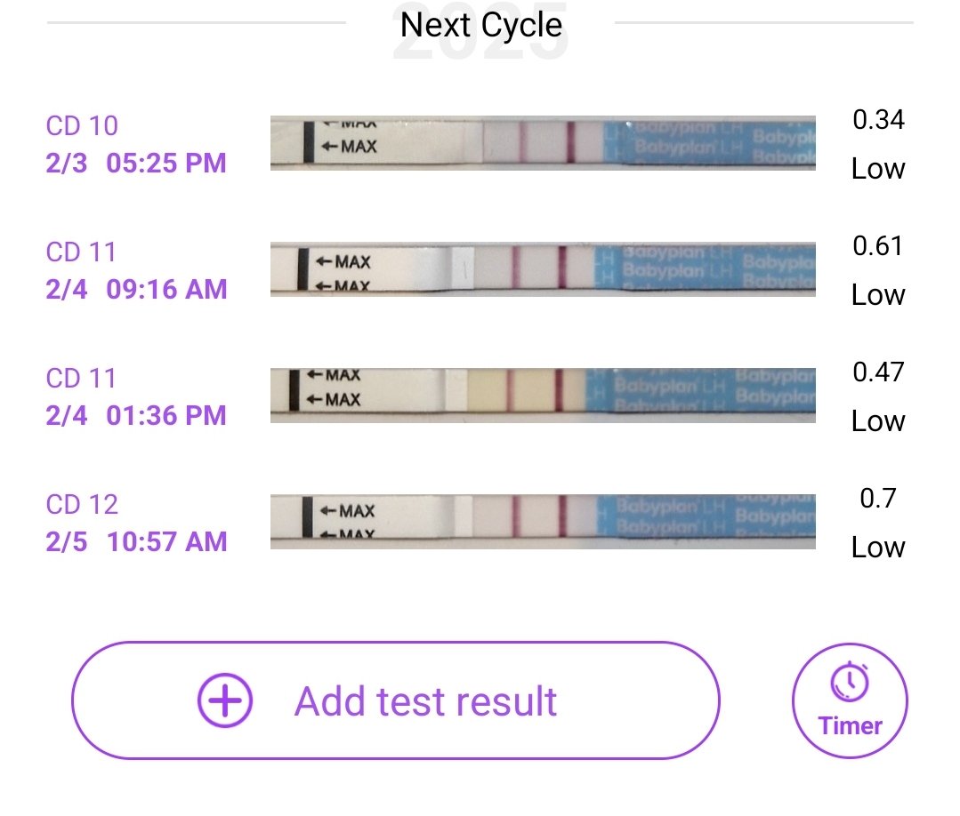Tap the 0.7 ratio value
This screenshot has height=816, width=960.
coord(878,499)
